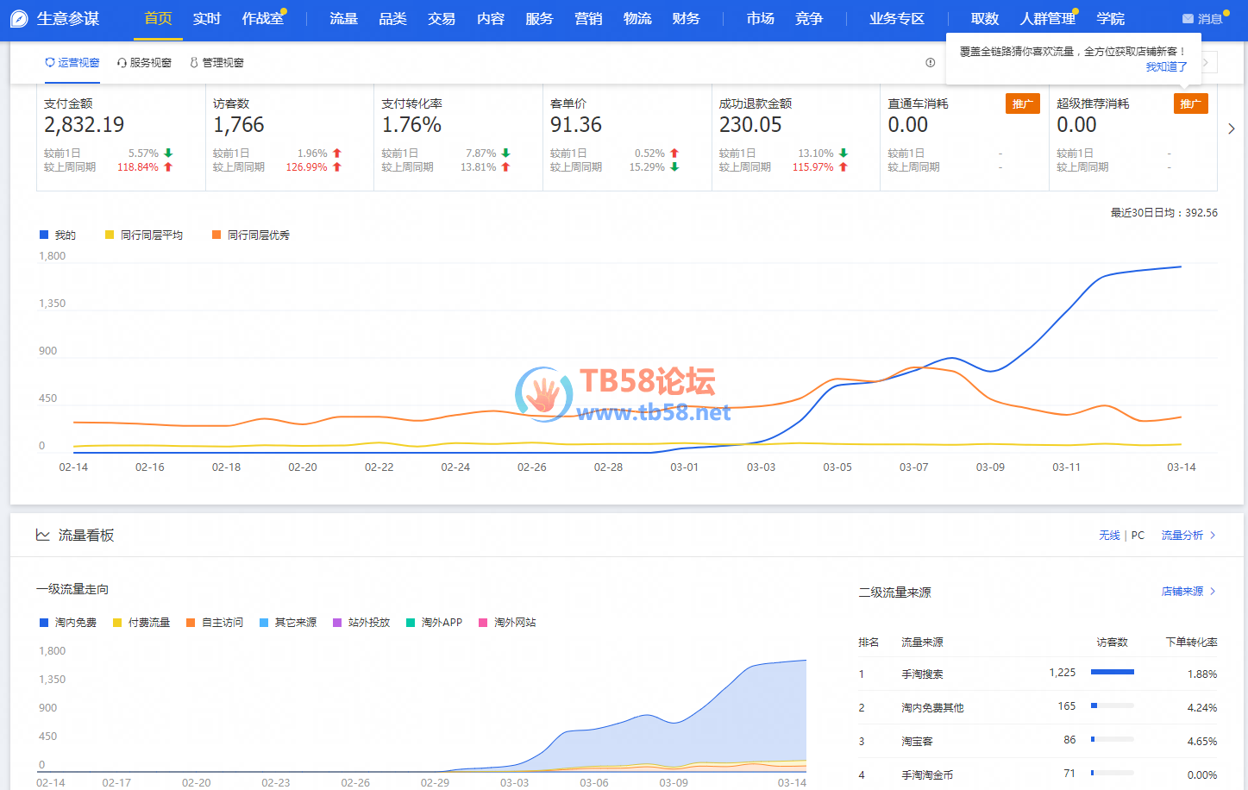This screenshot has width=1248, height=790.
Task: Select the 支付金额 metric card
Action: (121, 136)
